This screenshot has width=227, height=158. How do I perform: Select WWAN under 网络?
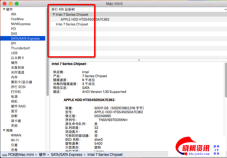pos(16,135)
